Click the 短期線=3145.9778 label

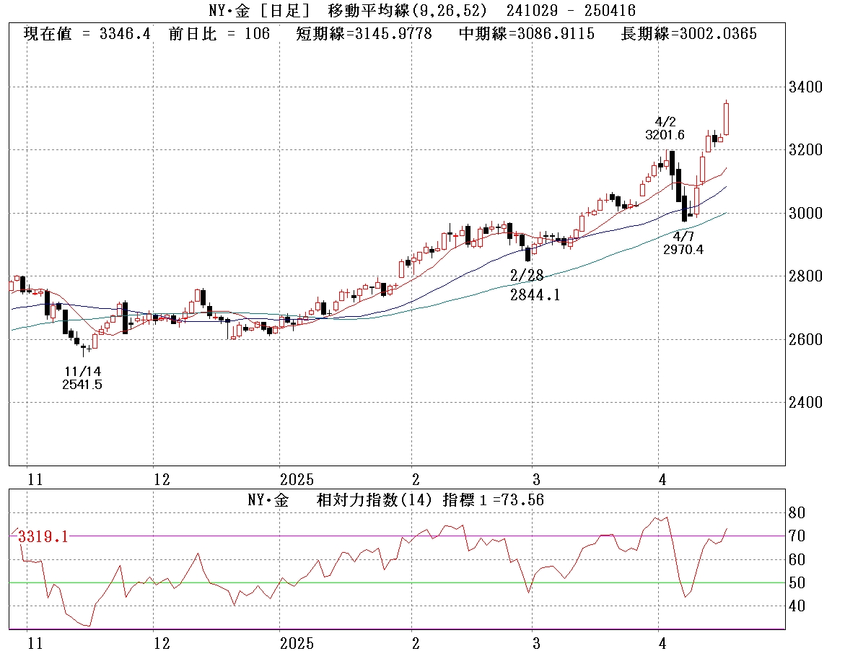(364, 34)
